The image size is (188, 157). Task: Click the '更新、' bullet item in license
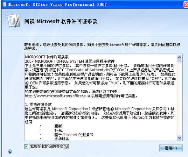pyautogui.click(x=59, y=126)
